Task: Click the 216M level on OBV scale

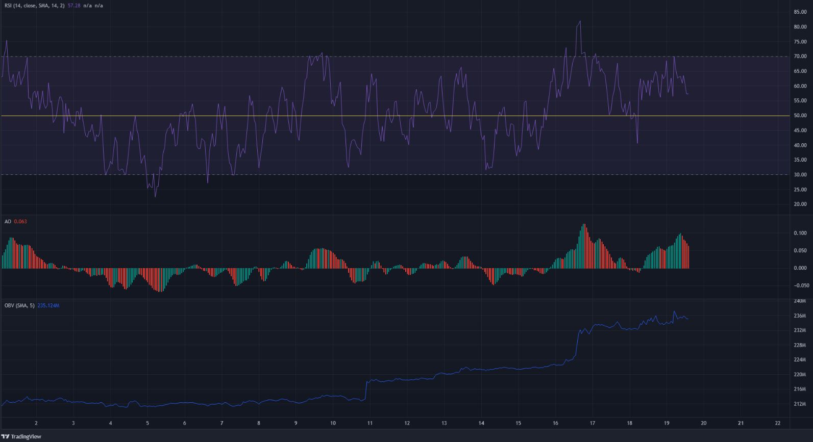Action: [x=800, y=389]
